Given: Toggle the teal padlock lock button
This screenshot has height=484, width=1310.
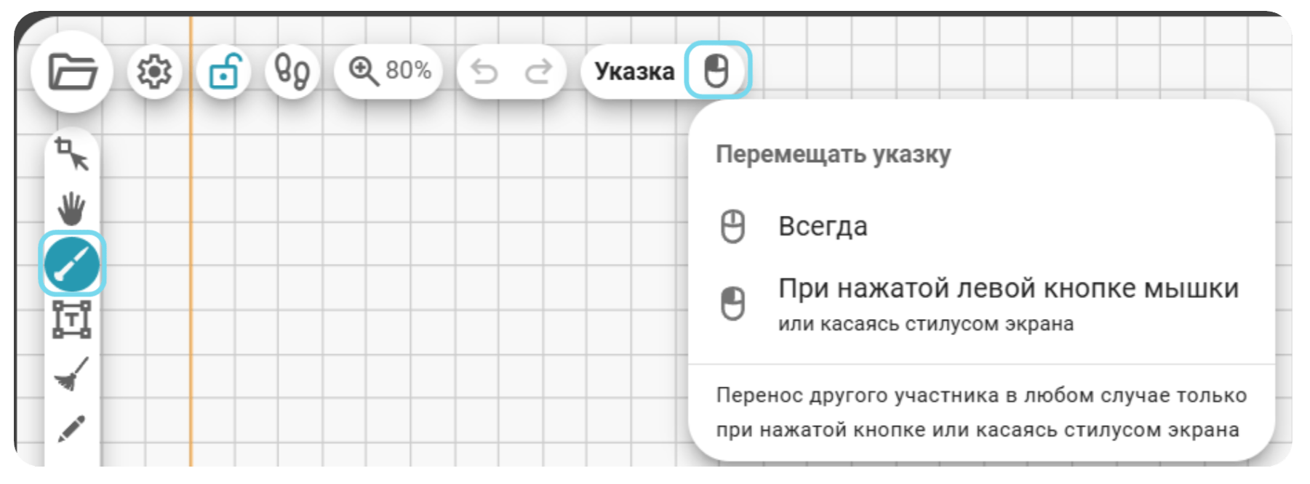Looking at the screenshot, I should [223, 71].
